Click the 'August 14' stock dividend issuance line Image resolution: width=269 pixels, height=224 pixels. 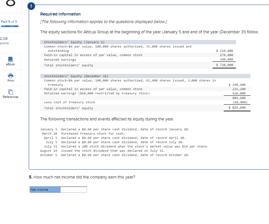tap(102, 151)
